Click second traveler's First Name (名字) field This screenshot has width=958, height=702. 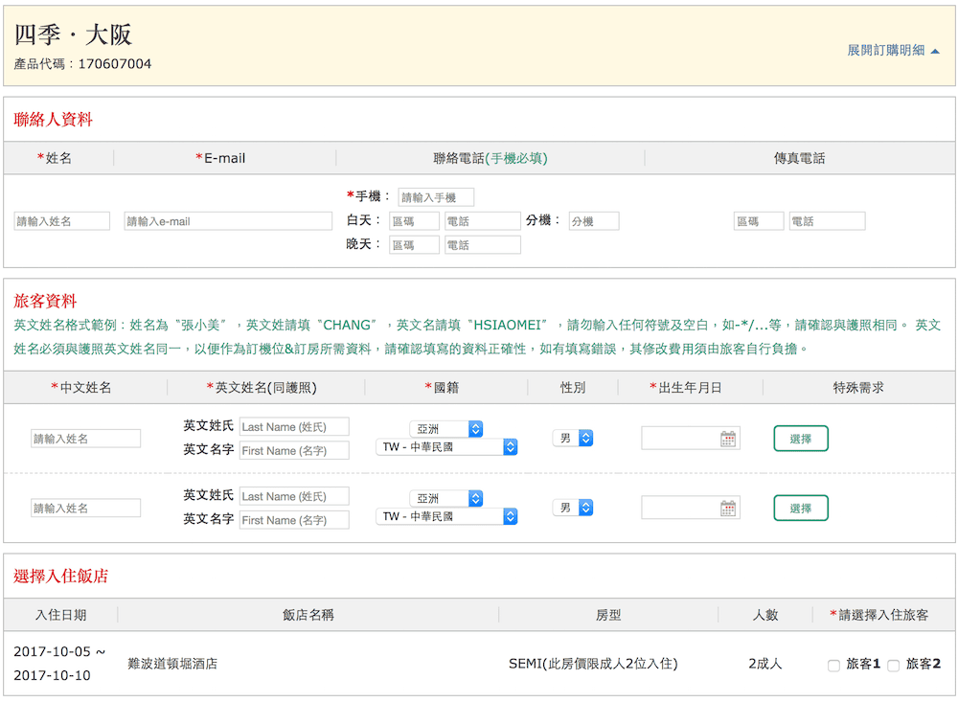[x=294, y=520]
